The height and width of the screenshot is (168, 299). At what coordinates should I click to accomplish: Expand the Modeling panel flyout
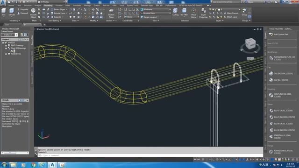(x=14, y=21)
